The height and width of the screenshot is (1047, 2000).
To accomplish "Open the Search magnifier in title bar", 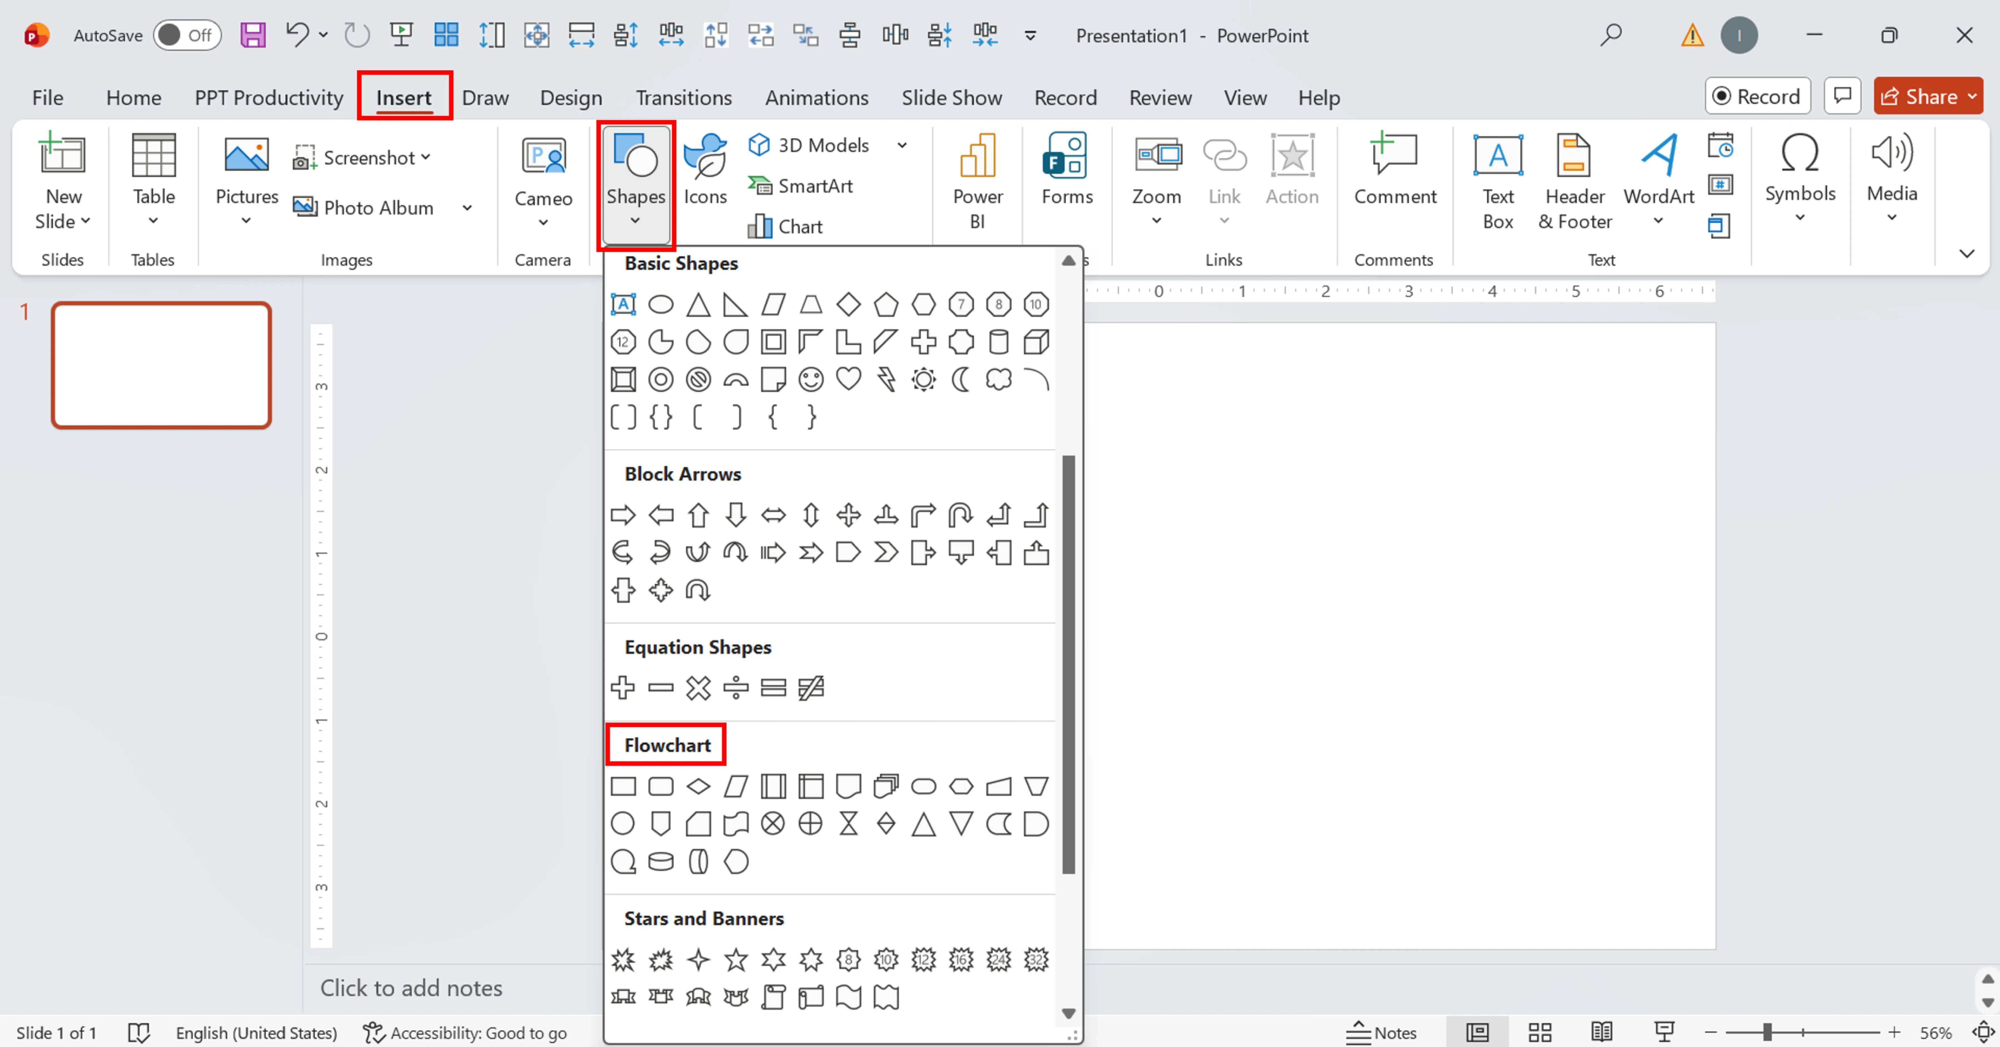I will click(x=1611, y=35).
